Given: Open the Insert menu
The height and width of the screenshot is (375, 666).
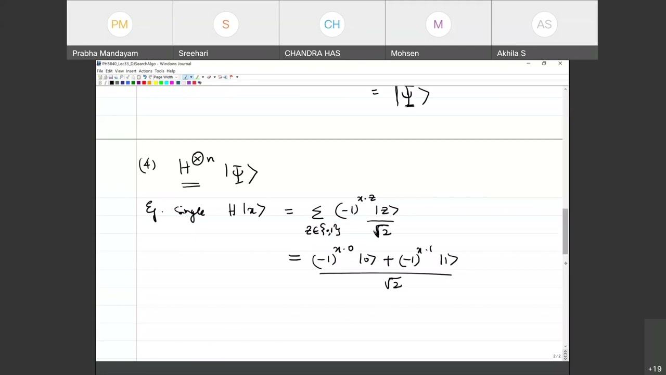Looking at the screenshot, I should (x=131, y=71).
